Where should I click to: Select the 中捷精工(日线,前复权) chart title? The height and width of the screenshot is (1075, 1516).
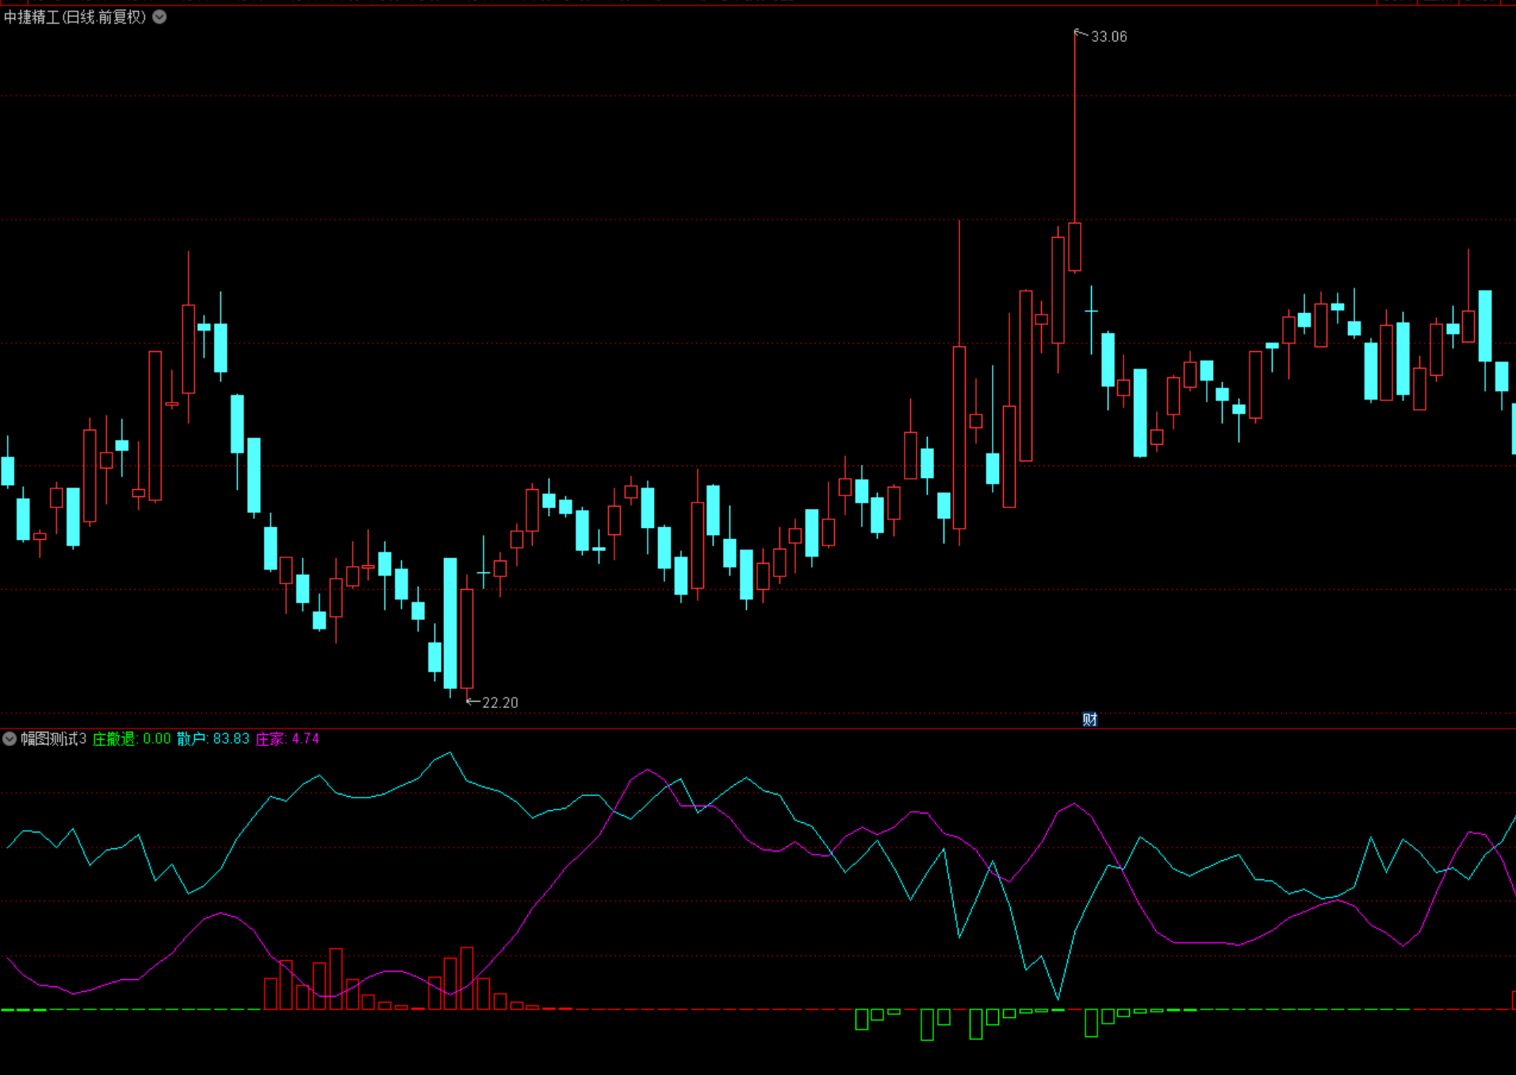tap(75, 17)
